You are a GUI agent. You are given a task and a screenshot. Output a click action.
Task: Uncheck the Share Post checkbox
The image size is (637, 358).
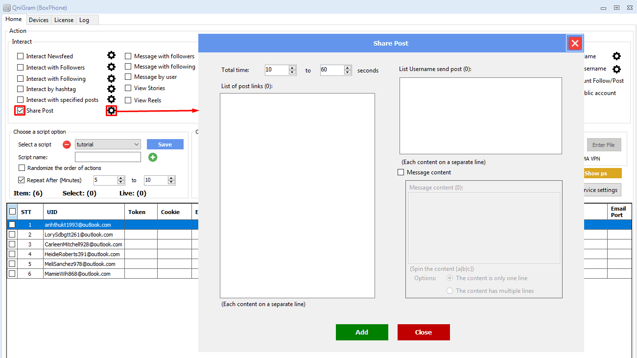click(x=20, y=111)
